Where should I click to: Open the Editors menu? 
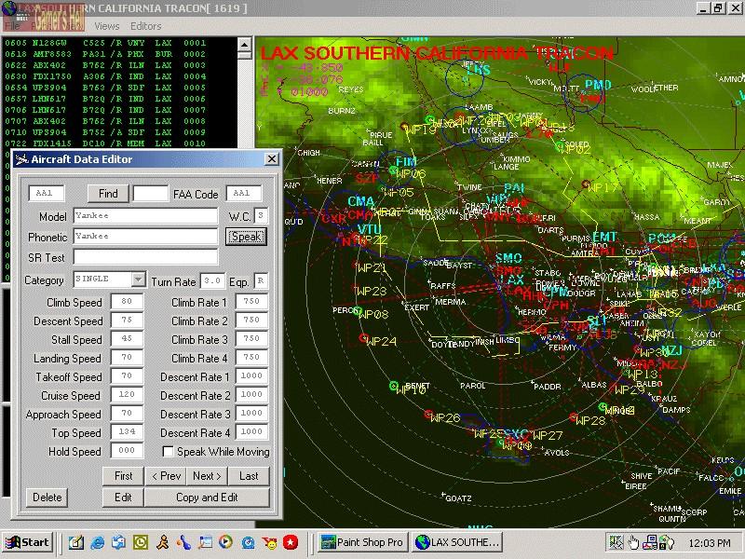146,26
